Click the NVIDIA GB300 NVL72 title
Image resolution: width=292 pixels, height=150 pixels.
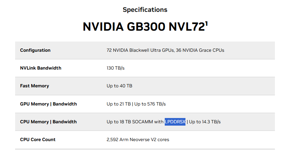[x=144, y=27]
